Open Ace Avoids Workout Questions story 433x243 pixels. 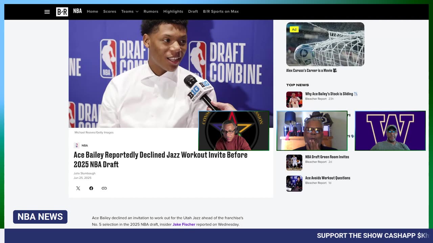coord(328,178)
